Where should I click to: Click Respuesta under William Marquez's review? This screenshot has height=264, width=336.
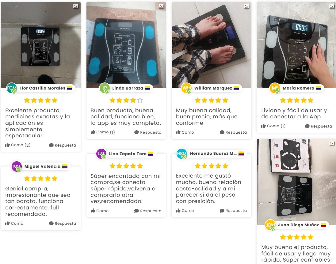(233, 132)
